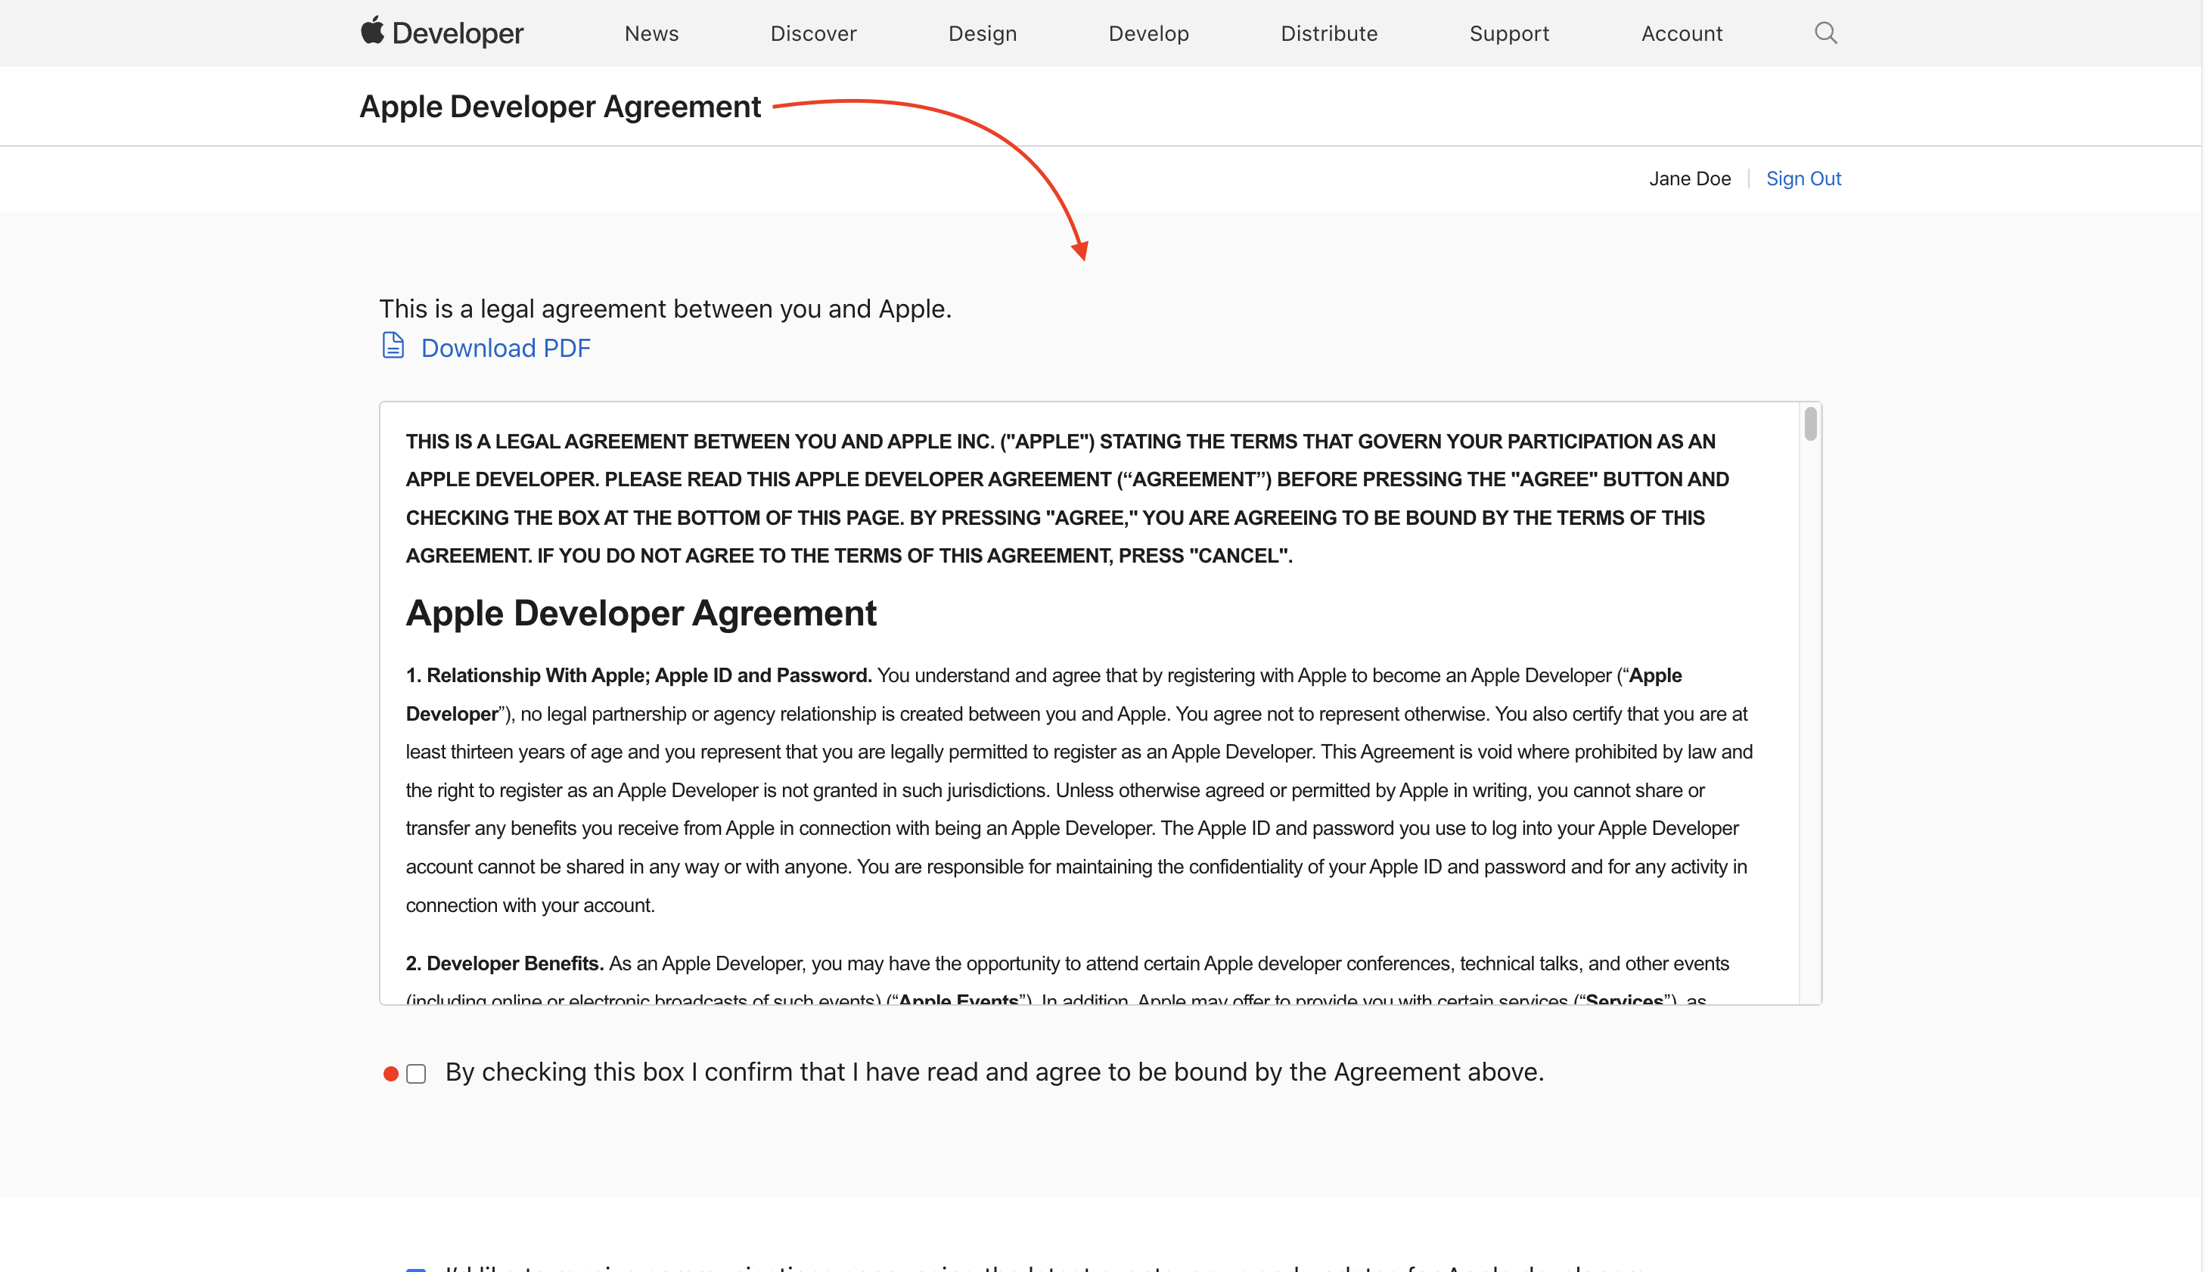Open the News menu item
Screen dimensions: 2205x1272
(x=651, y=33)
